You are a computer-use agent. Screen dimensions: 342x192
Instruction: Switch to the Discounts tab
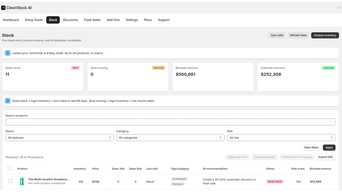(71, 20)
